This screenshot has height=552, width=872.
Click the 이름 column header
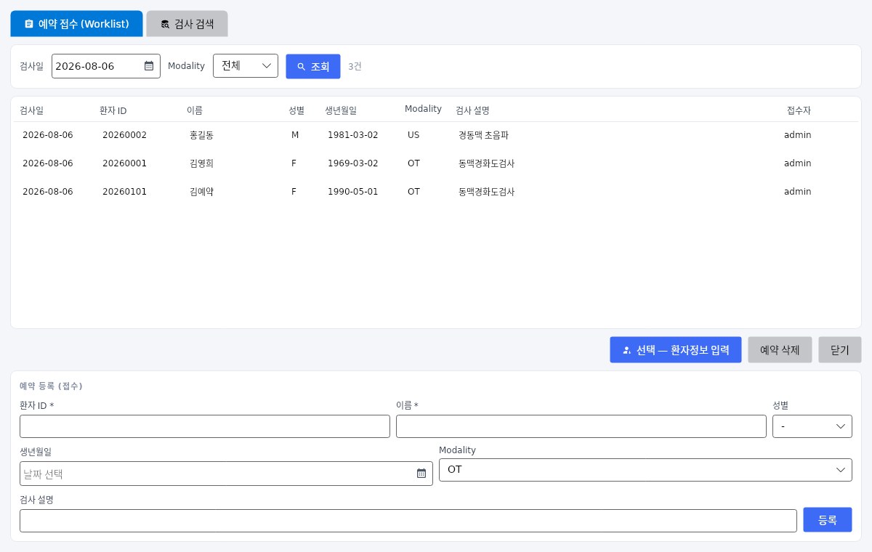(195, 110)
